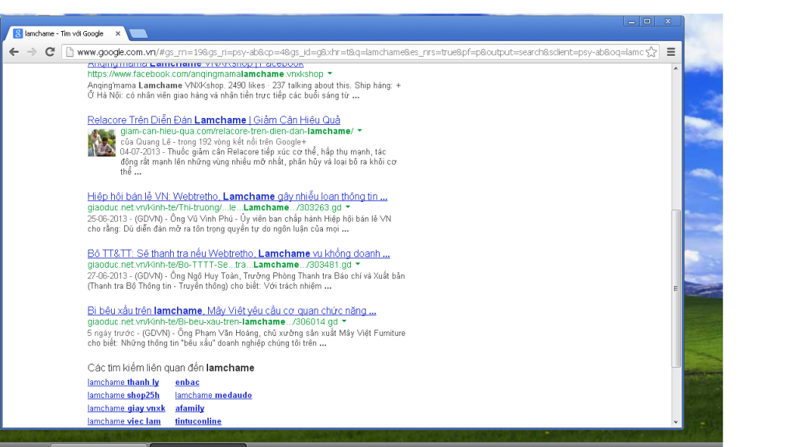Open the Chrome menu hamburger icon
Image resolution: width=795 pixels, height=447 pixels.
(x=671, y=52)
